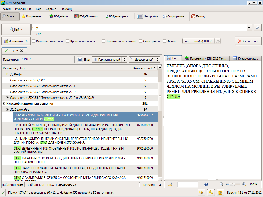Screen dimensions: 263x197
Task: Zoom out with the minus magnifier icon
Action: (x=221, y=184)
